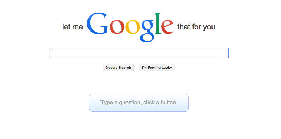
Task: Click the word "me" before the logo
Action: (78, 28)
